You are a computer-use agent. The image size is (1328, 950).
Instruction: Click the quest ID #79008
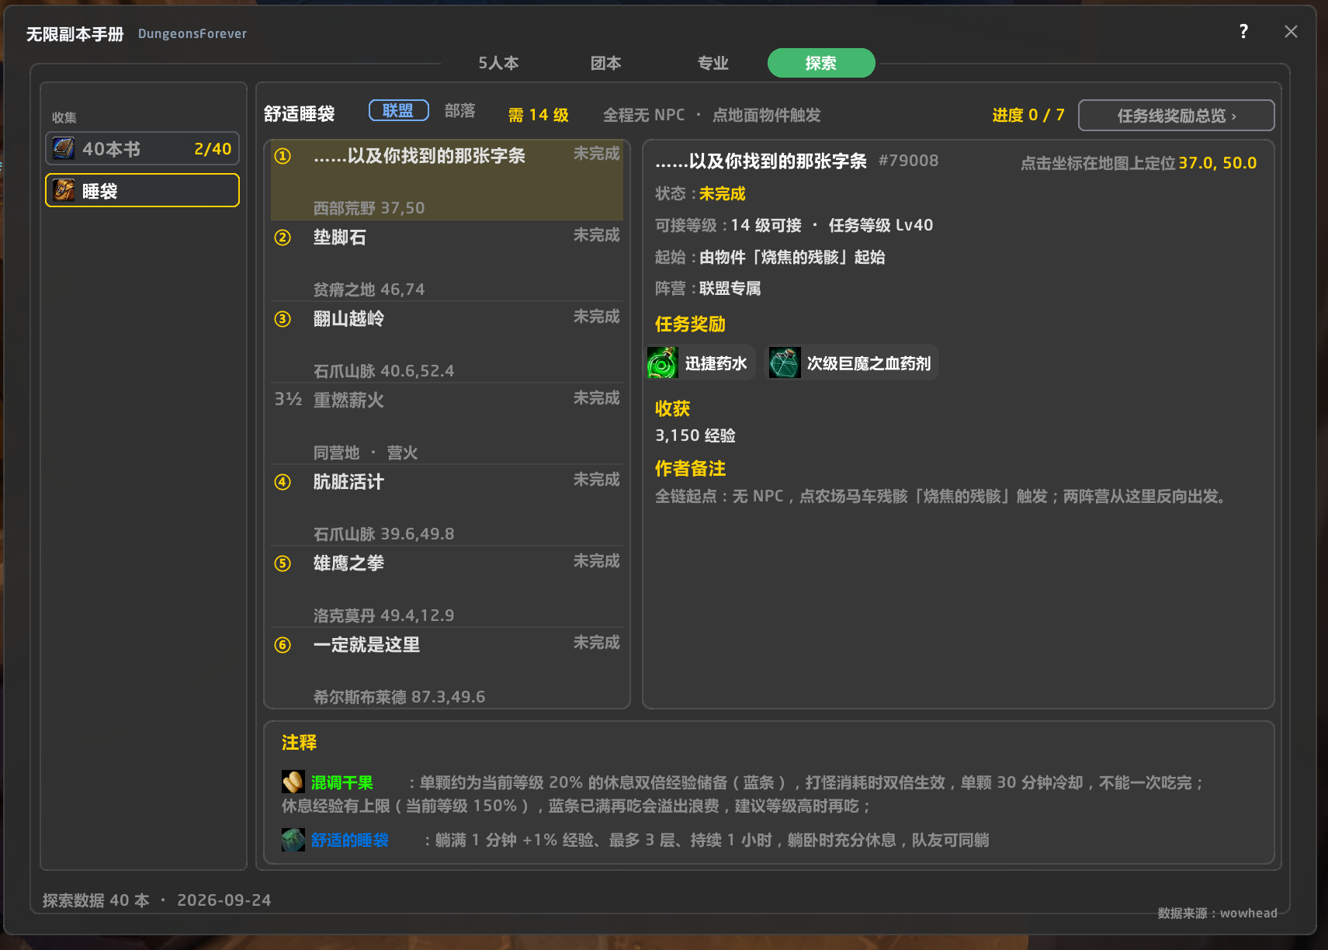click(908, 161)
